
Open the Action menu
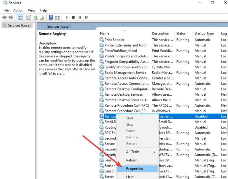18,10
